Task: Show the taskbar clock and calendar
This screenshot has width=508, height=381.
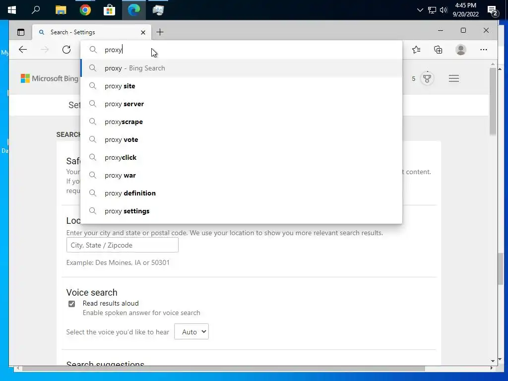Action: click(x=465, y=10)
